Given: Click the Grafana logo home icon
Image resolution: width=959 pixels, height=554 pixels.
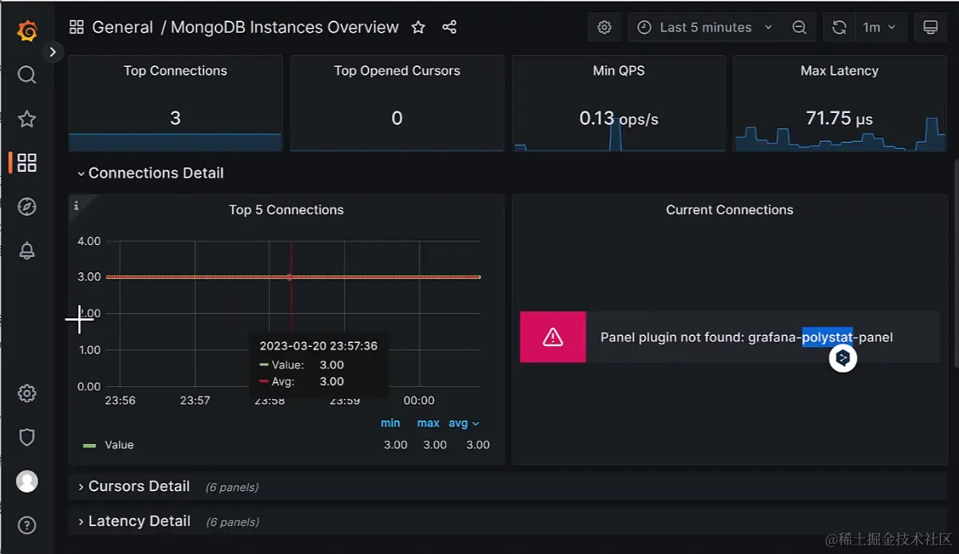Looking at the screenshot, I should tap(26, 30).
